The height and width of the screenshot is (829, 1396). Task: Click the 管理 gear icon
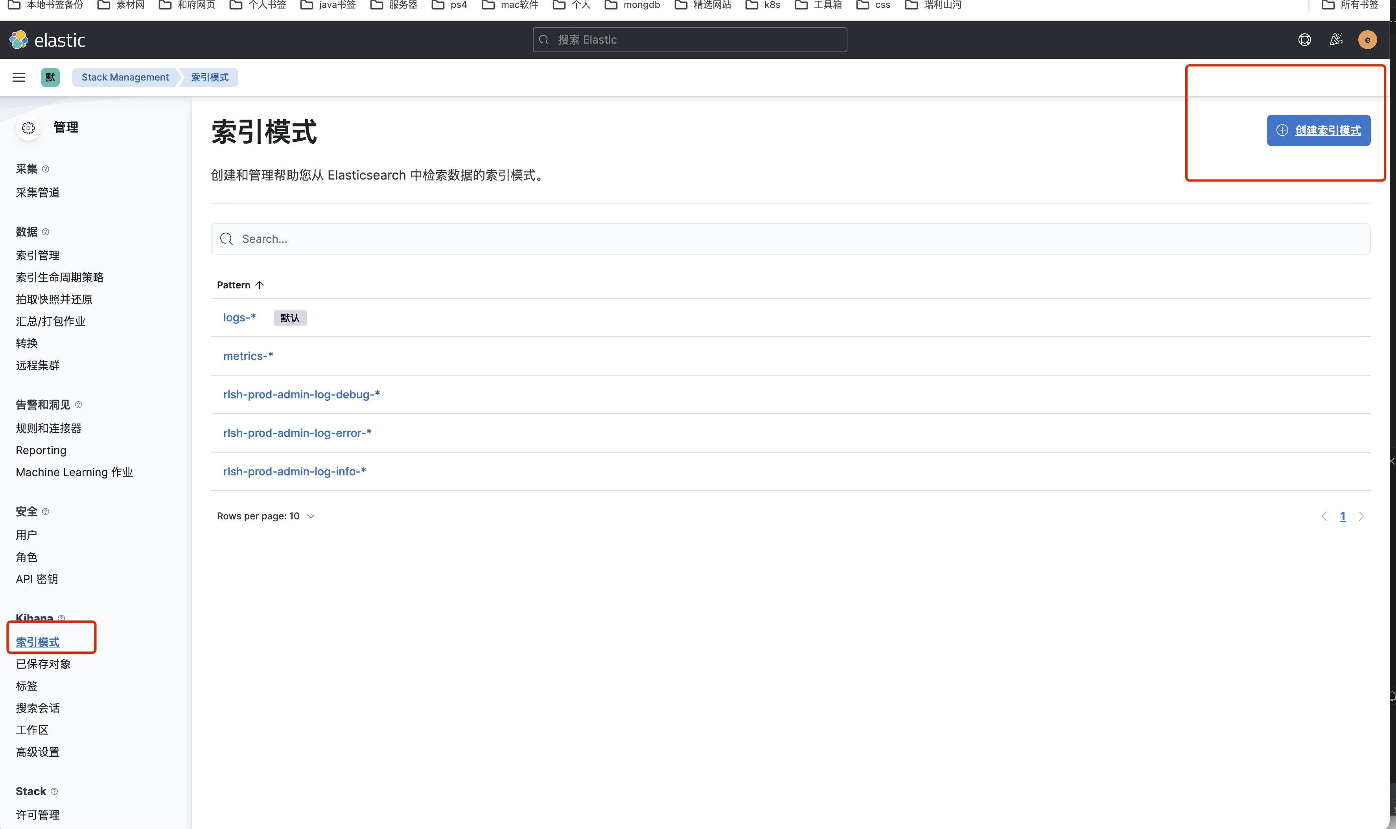(29, 128)
